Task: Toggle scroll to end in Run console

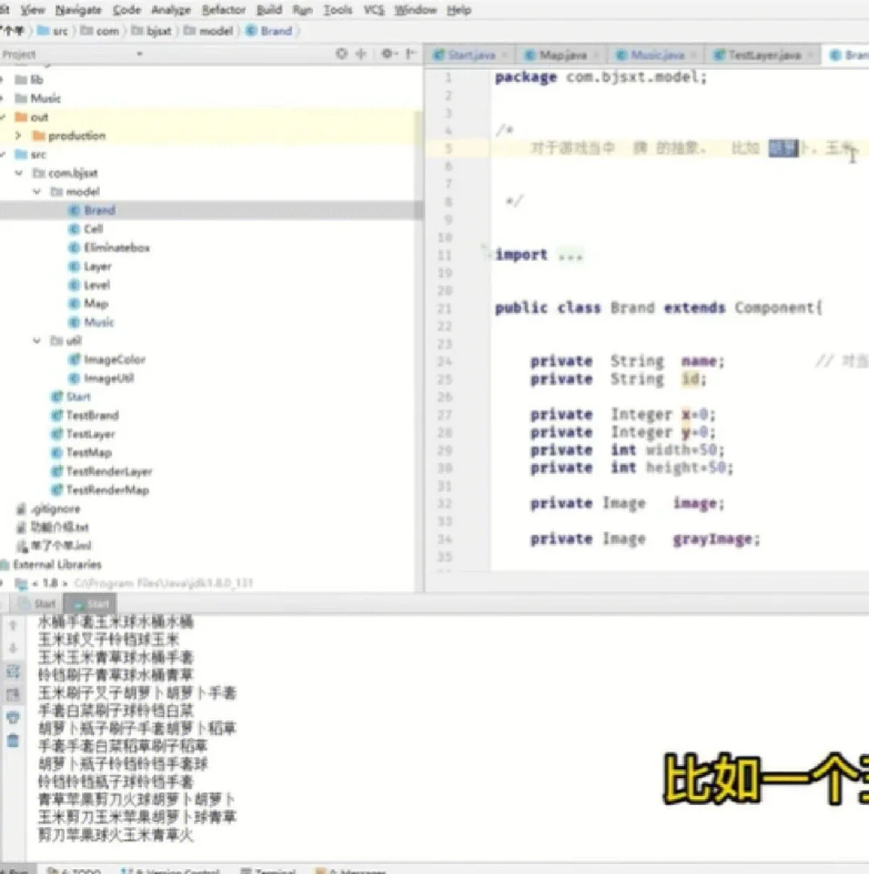Action: (14, 695)
